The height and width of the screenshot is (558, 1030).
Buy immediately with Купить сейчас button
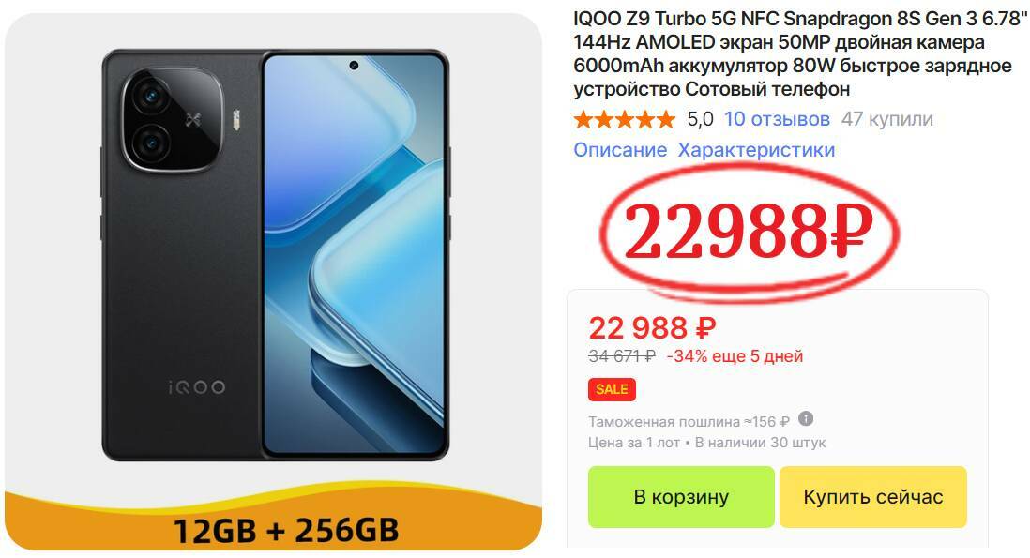coord(873,497)
